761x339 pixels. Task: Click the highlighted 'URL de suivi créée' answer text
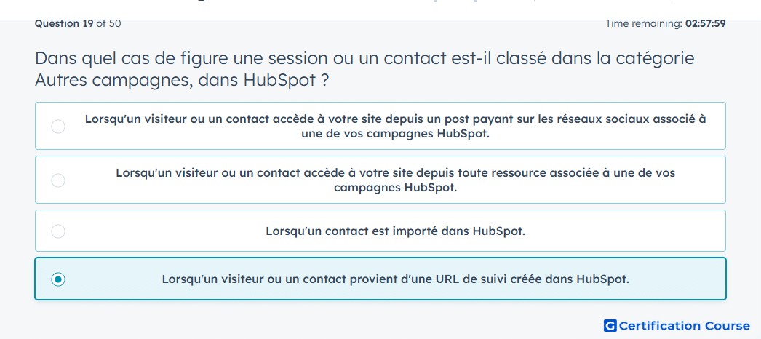click(396, 279)
